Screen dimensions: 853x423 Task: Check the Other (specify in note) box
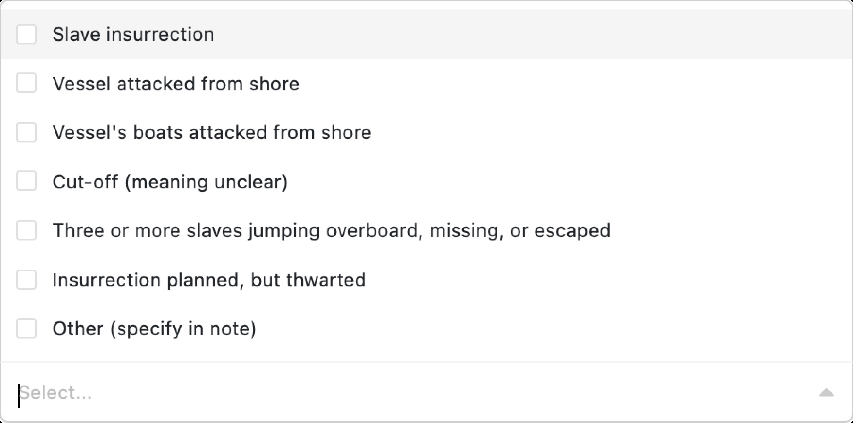pyautogui.click(x=27, y=328)
